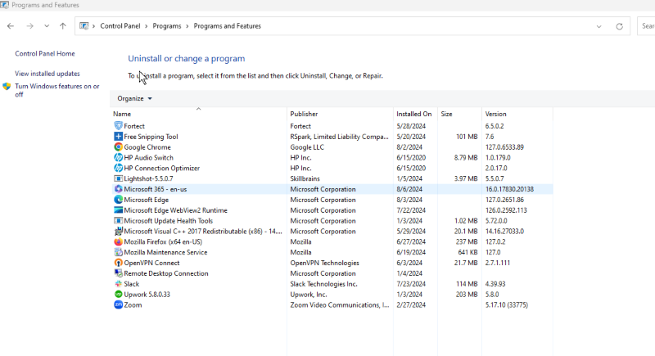Select the Remote Desktop Connection entry

[x=166, y=273]
